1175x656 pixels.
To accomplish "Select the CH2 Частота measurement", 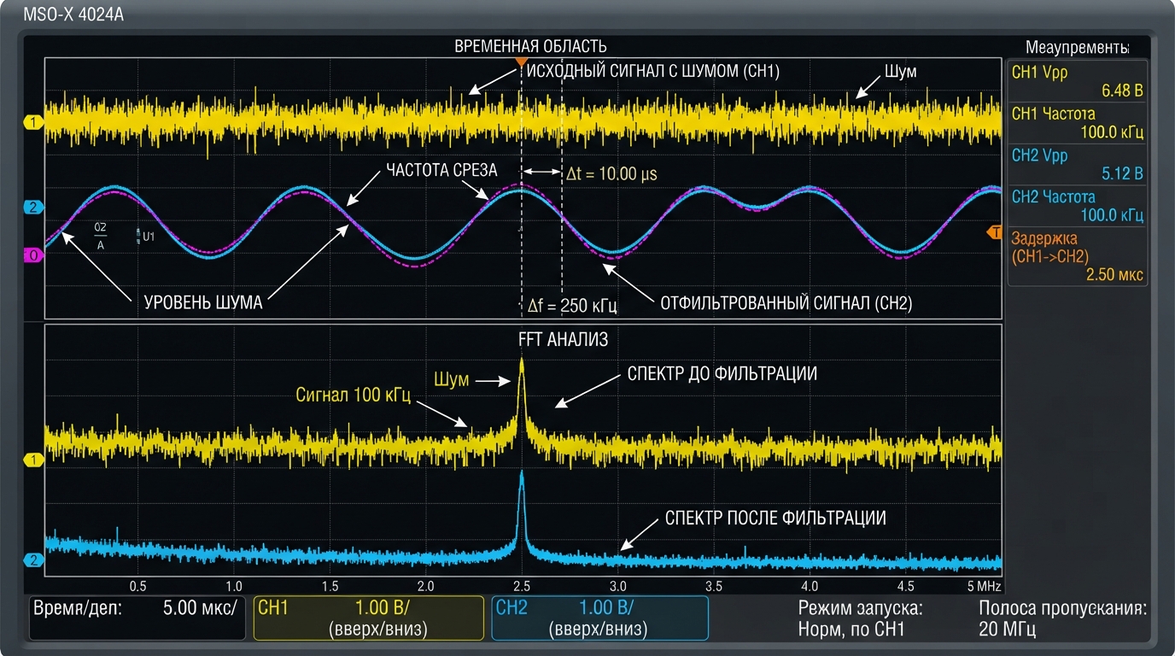I will (x=1078, y=207).
